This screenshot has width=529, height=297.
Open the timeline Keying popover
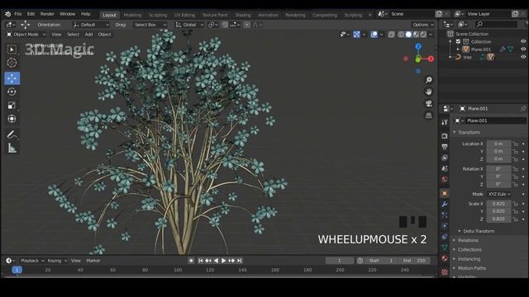click(x=57, y=261)
